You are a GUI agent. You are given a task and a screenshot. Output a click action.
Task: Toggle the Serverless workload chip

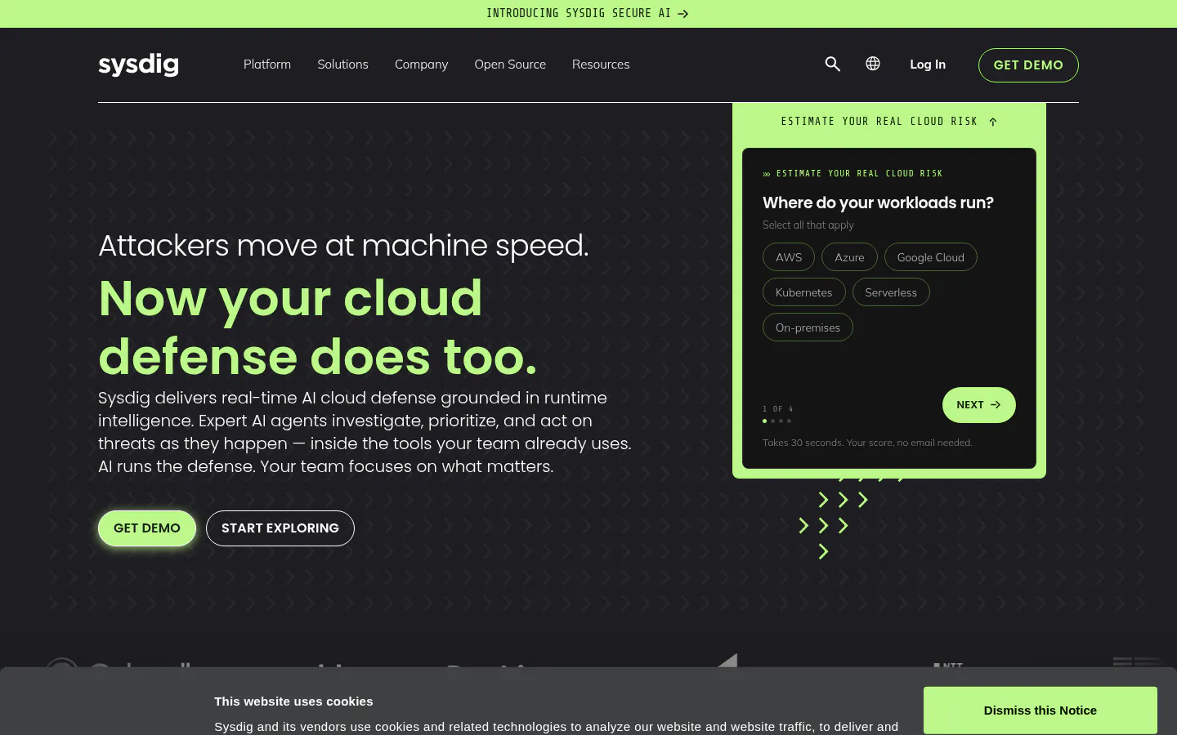(x=891, y=292)
